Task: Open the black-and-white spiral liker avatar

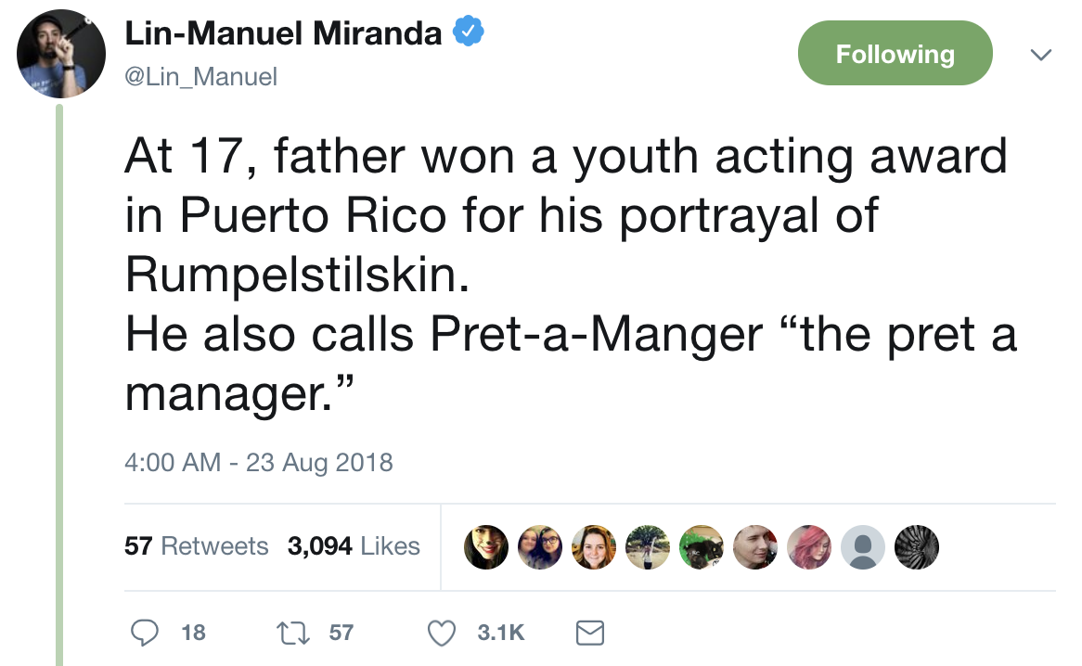Action: pyautogui.click(x=917, y=547)
